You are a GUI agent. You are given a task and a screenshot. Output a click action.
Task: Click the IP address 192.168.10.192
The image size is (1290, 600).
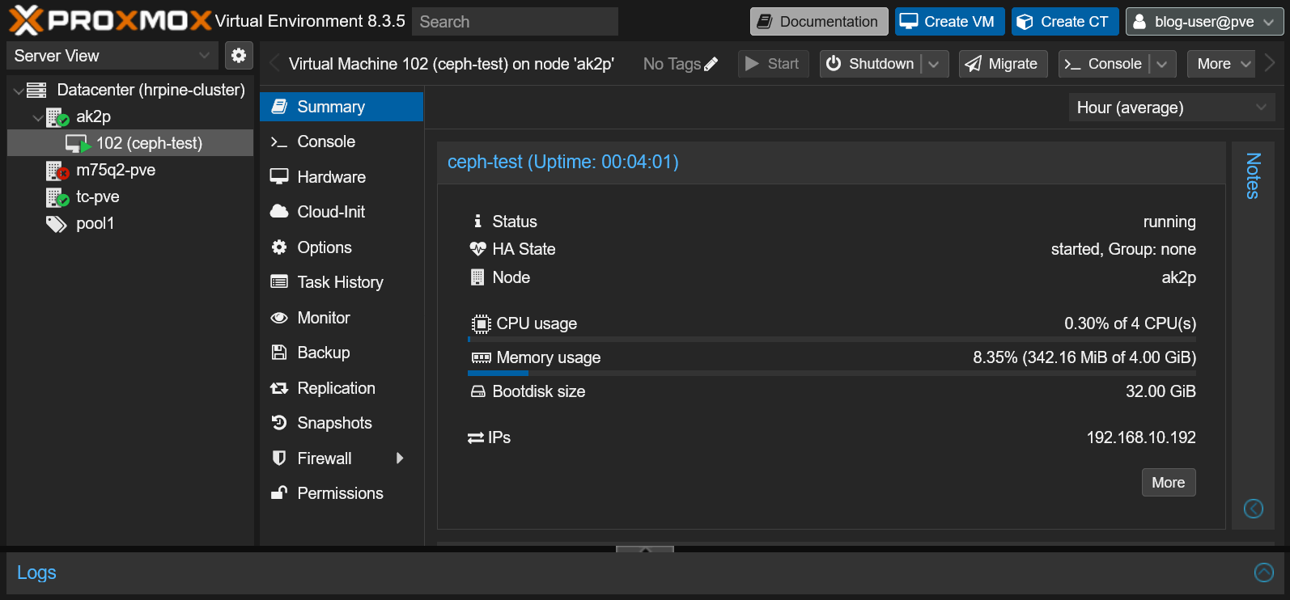coord(1141,437)
